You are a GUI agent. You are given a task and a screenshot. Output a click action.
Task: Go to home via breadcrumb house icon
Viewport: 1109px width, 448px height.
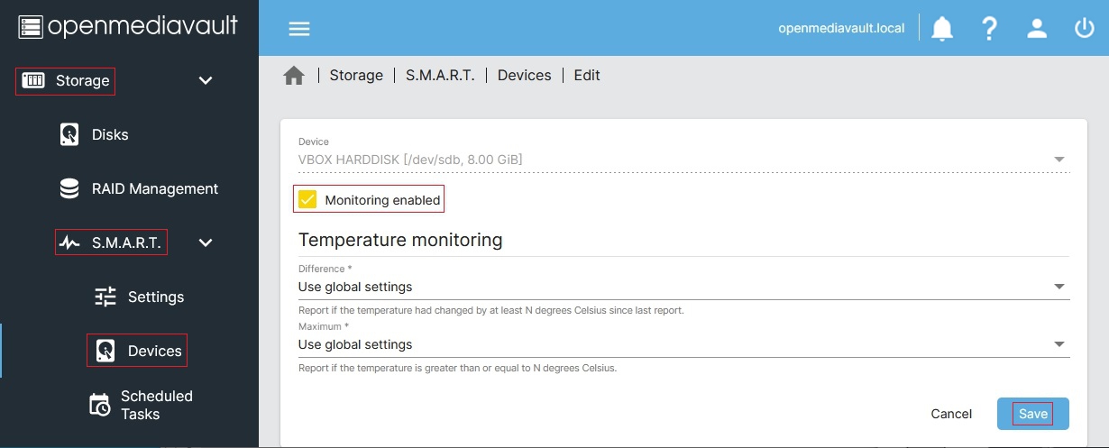click(x=294, y=76)
